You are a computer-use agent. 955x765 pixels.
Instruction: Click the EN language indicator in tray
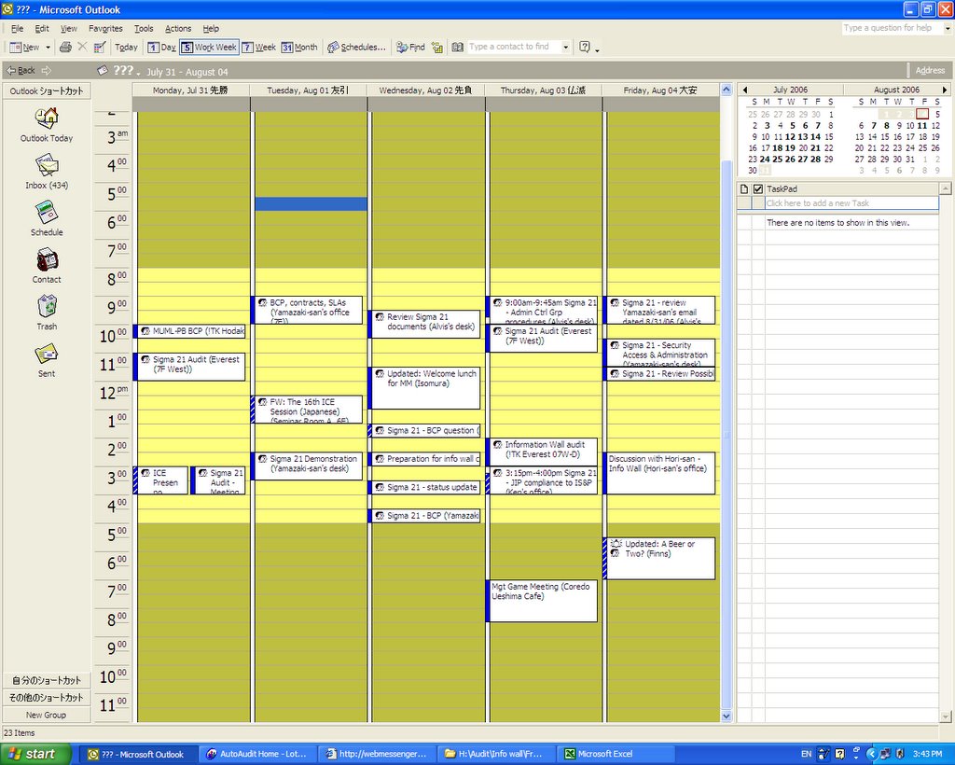(x=806, y=754)
